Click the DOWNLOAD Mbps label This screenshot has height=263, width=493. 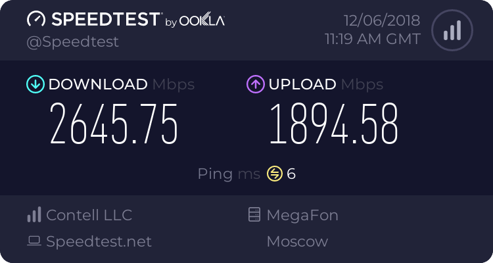tap(122, 84)
